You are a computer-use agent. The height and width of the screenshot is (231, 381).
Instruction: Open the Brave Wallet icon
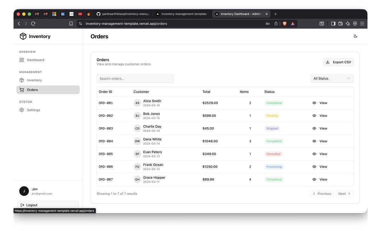(340, 23)
